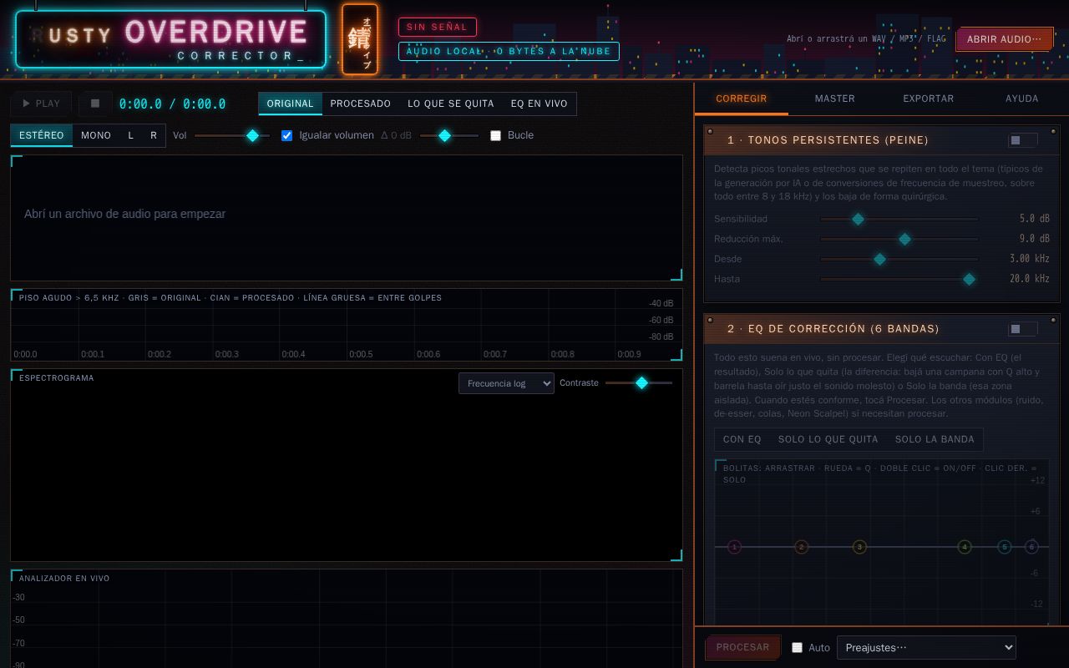This screenshot has width=1069, height=668.
Task: Select Lo Que Se Quita mode
Action: 451,104
